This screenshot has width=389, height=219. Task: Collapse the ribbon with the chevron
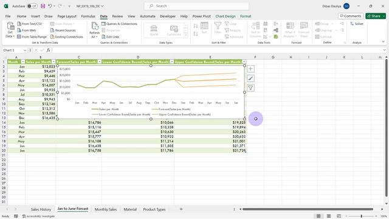point(383,42)
